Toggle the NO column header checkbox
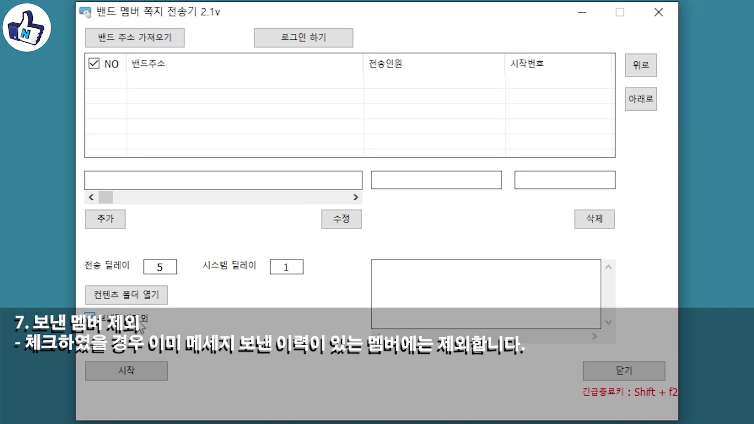This screenshot has height=424, width=754. [x=94, y=63]
